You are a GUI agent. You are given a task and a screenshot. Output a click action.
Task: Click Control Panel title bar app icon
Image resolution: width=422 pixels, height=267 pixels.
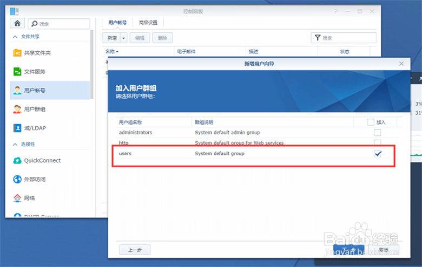click(14, 11)
